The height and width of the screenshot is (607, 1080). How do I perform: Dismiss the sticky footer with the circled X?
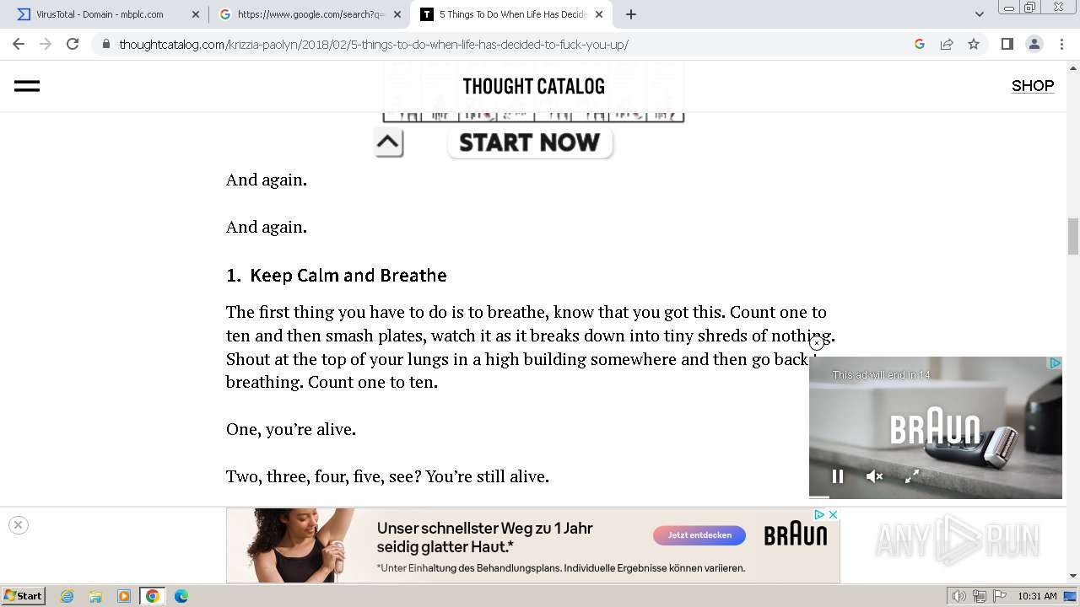tap(18, 525)
